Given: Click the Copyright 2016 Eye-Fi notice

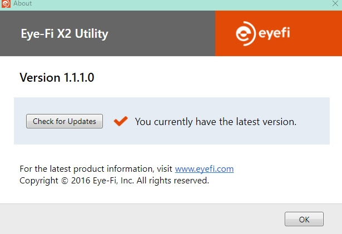Looking at the screenshot, I should coord(114,181).
